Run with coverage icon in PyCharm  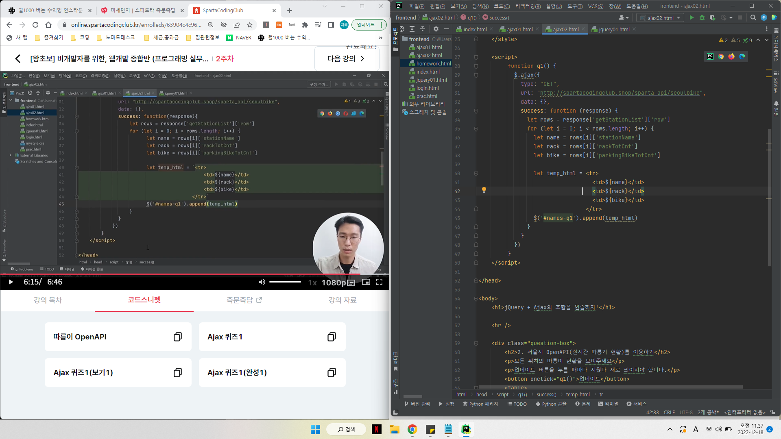[x=713, y=18]
